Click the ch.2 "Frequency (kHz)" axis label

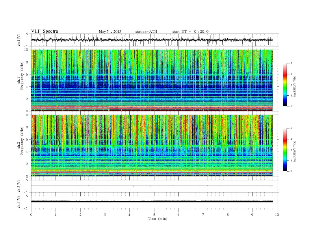coord(22,141)
